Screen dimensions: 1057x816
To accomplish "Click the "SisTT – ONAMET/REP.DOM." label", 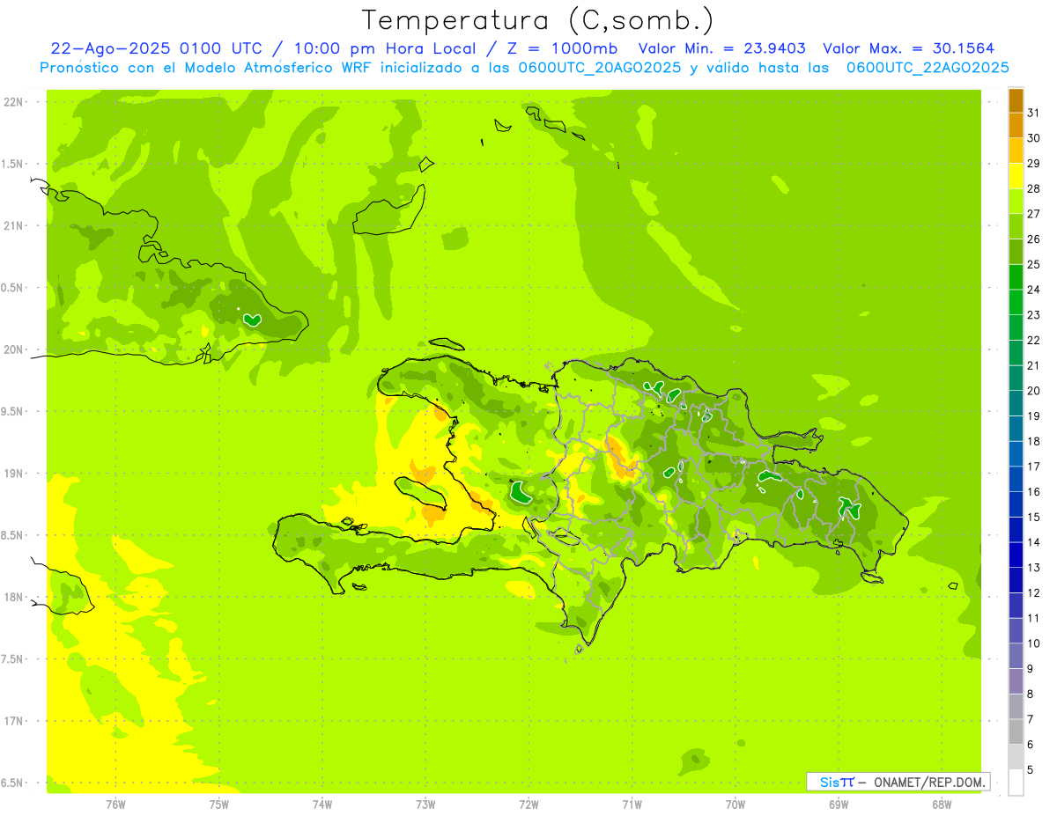I will pos(898,782).
